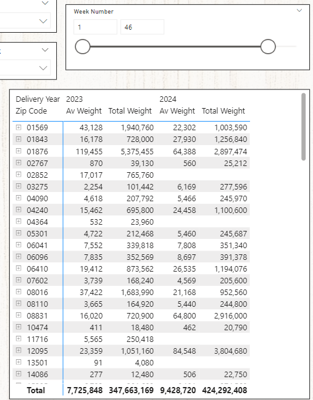Viewport: 313px width, 400px height.
Task: Select the cell showing 5,375,455
Action: pyautogui.click(x=137, y=151)
